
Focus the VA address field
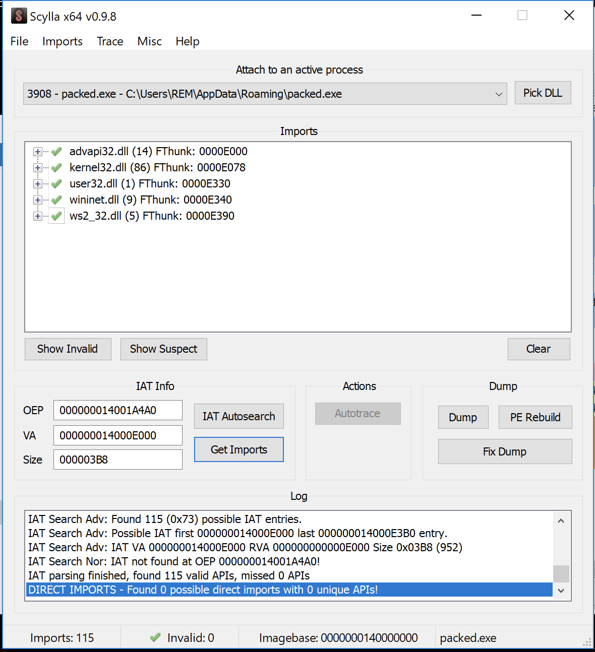pyautogui.click(x=118, y=435)
